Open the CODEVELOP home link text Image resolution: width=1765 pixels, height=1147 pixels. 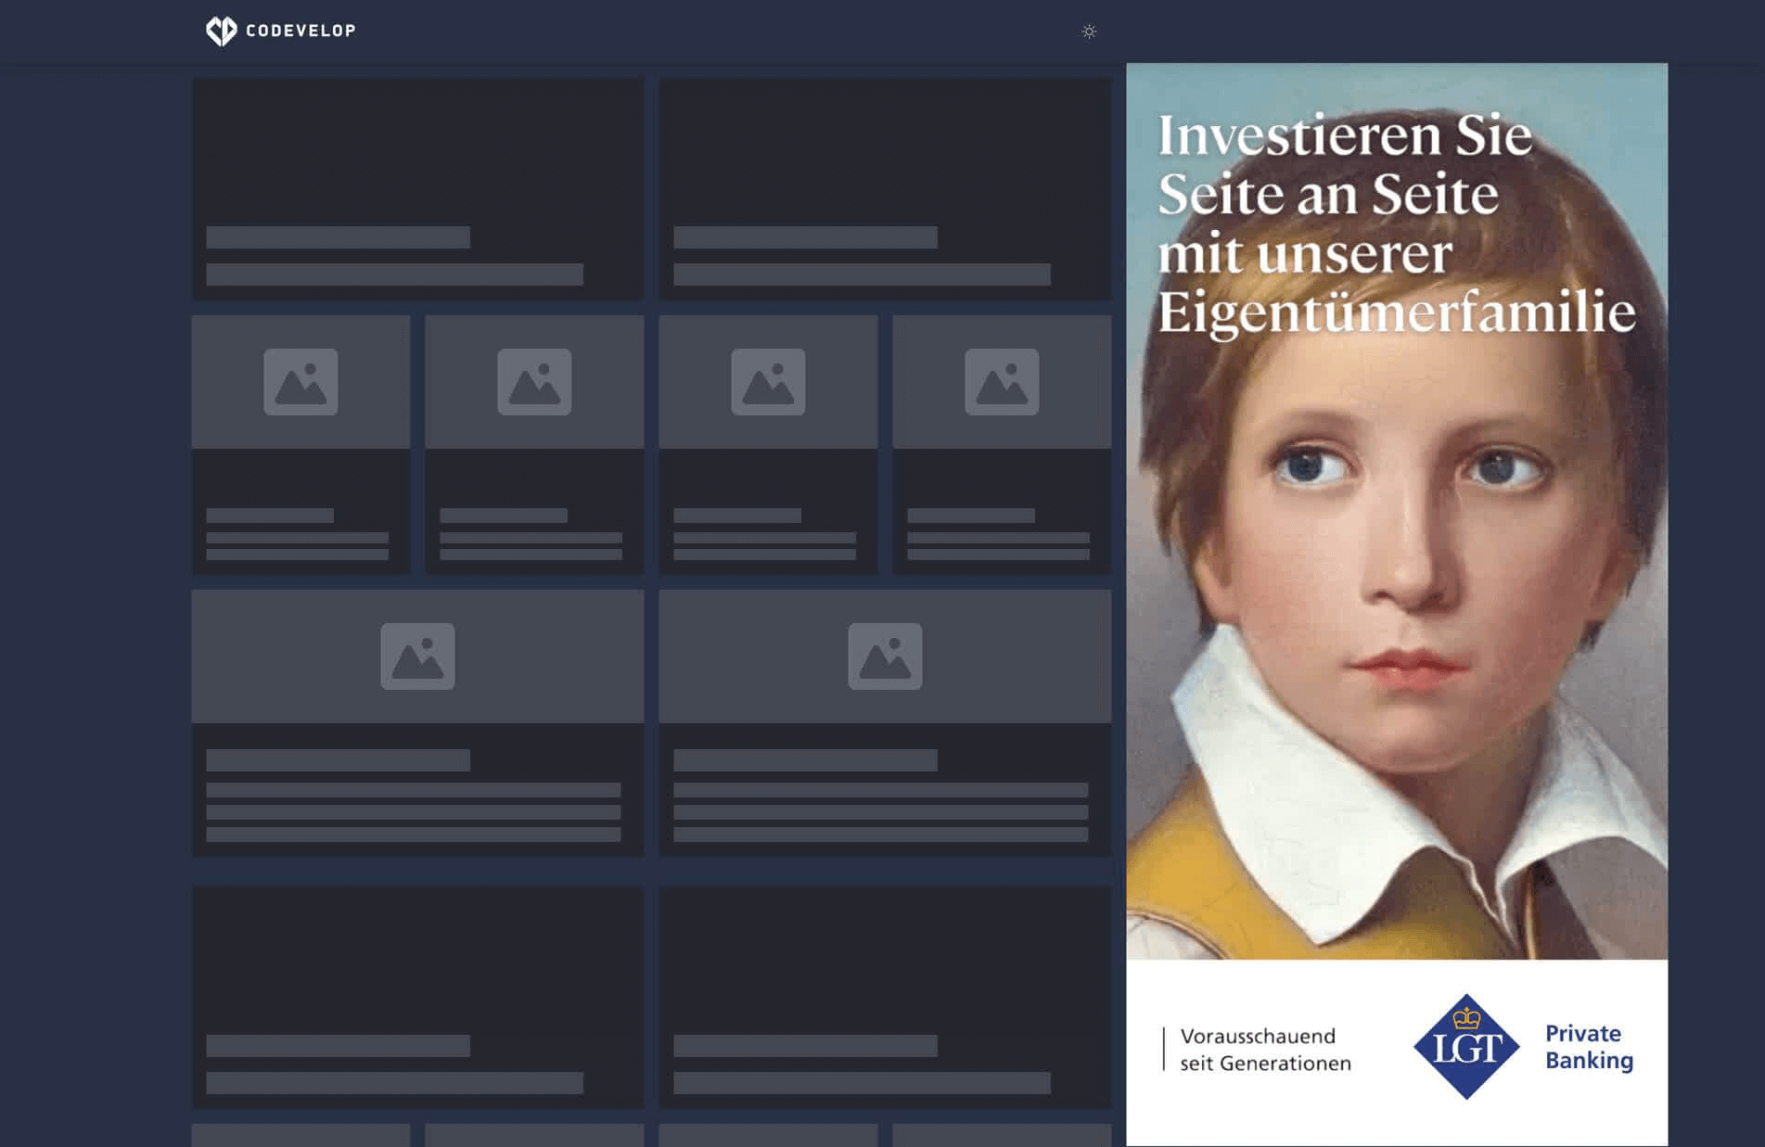301,31
